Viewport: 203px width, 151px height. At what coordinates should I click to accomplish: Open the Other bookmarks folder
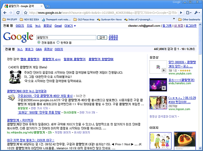tap(189, 19)
